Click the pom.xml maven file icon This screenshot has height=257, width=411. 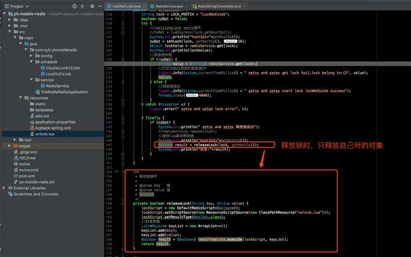point(16,176)
